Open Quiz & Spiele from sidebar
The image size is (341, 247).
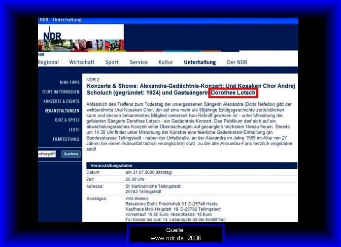click(67, 120)
